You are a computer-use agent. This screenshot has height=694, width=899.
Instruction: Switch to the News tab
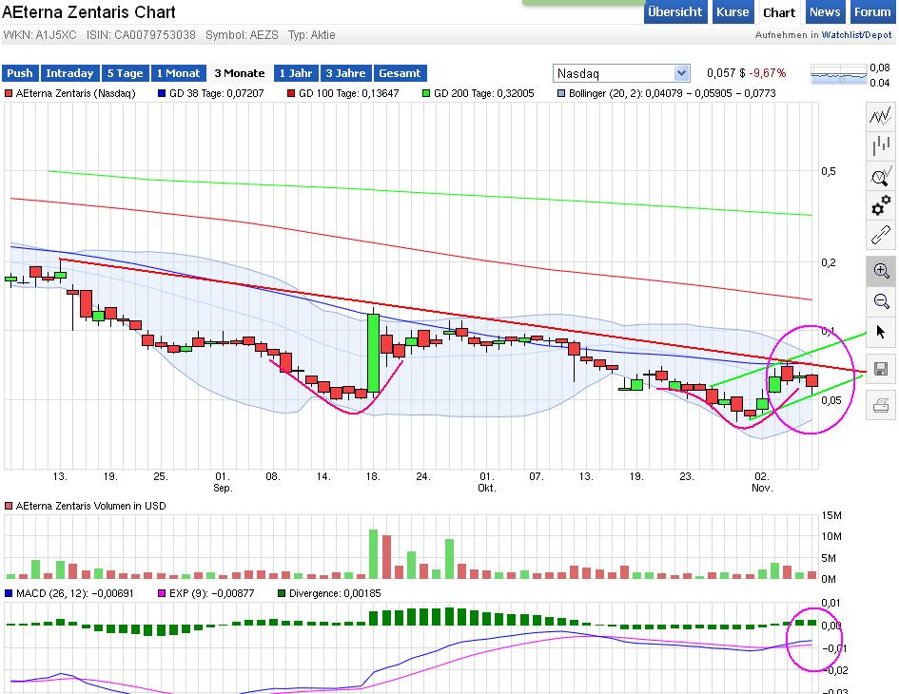click(824, 12)
